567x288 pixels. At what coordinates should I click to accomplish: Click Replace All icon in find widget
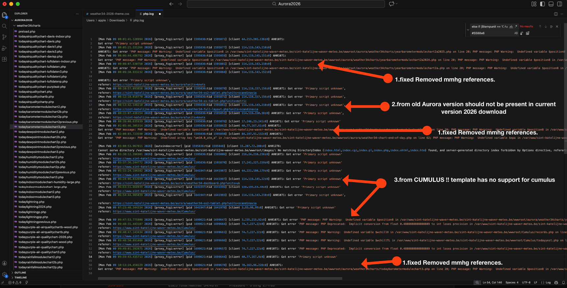point(528,33)
